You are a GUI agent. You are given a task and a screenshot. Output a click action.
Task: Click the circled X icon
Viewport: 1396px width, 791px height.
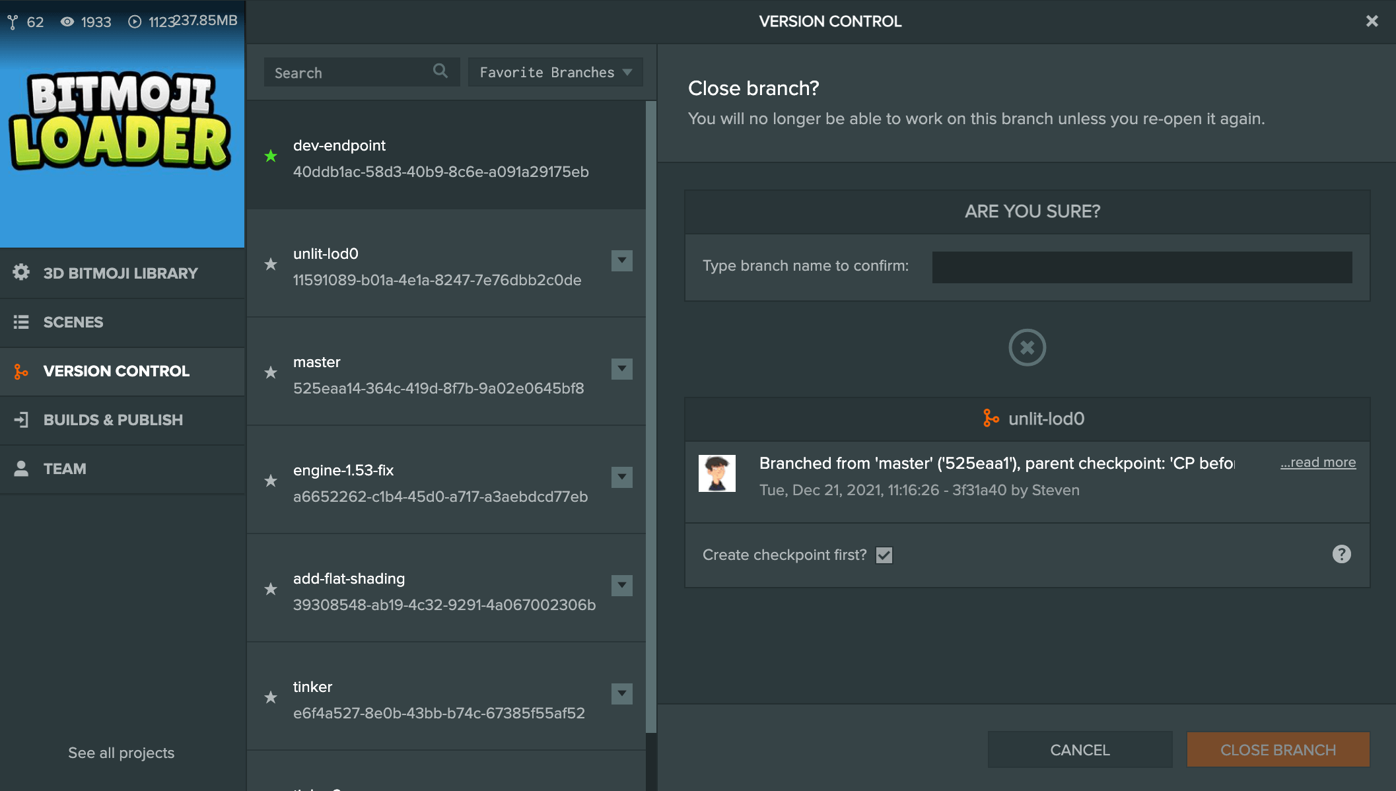click(x=1027, y=347)
